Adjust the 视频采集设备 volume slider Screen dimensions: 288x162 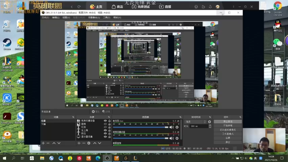pyautogui.click(x=141, y=138)
